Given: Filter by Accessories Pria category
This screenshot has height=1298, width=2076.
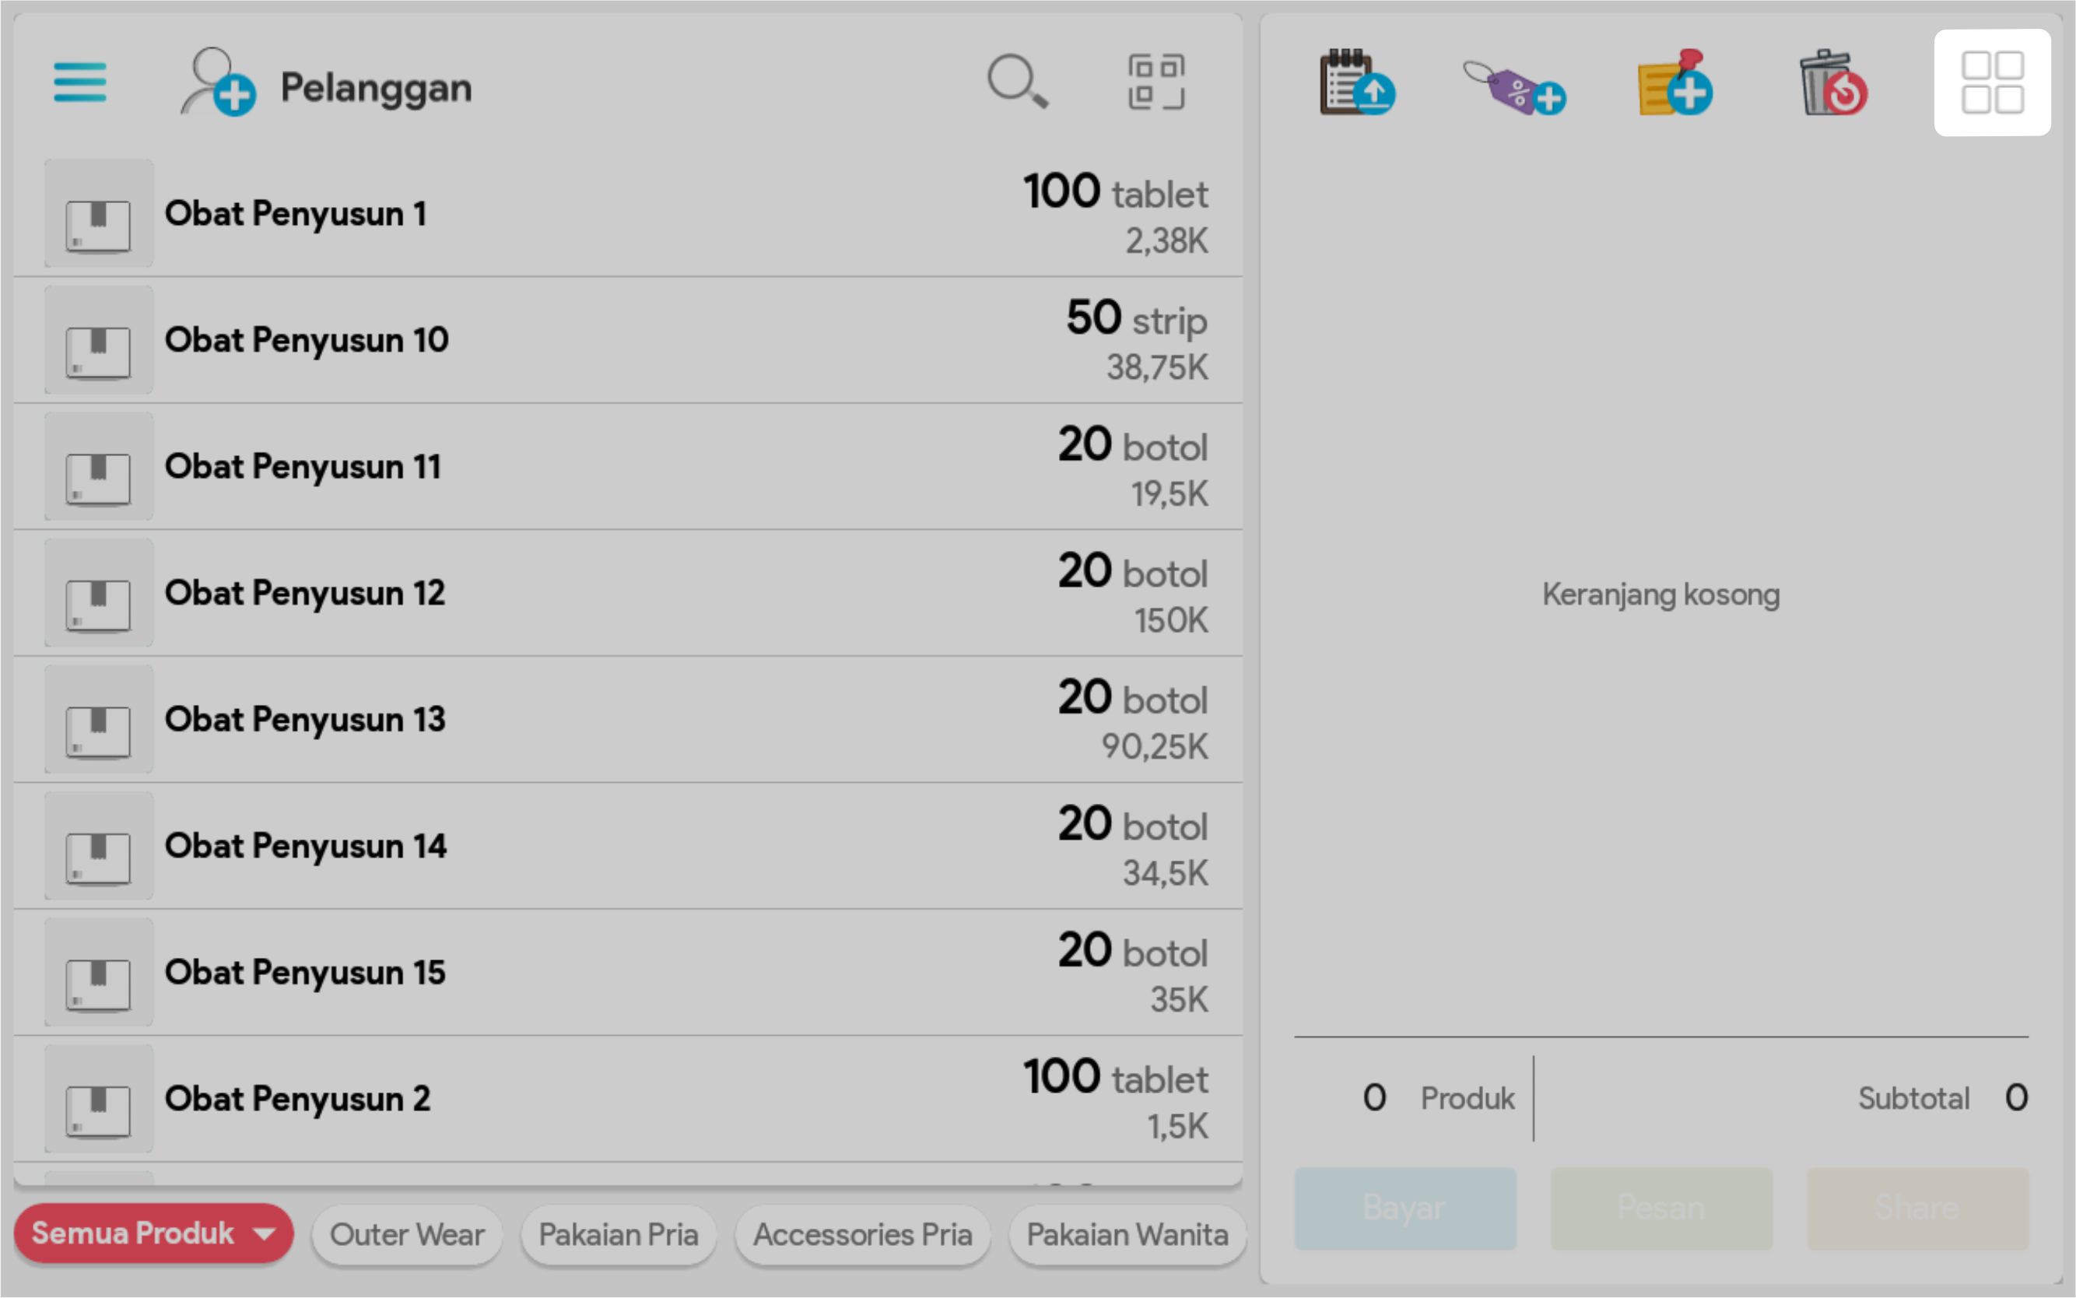Looking at the screenshot, I should (862, 1234).
